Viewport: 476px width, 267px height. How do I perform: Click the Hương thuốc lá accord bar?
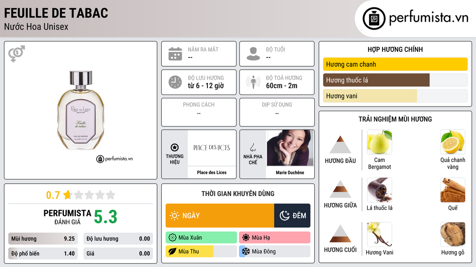coord(395,80)
